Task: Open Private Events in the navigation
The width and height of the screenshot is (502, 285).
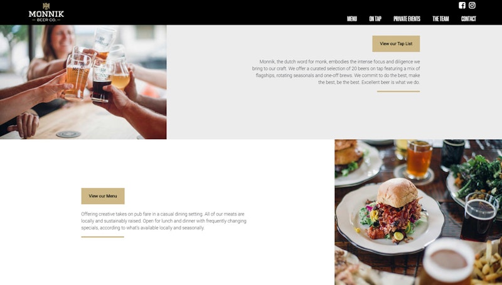Action: tap(407, 19)
